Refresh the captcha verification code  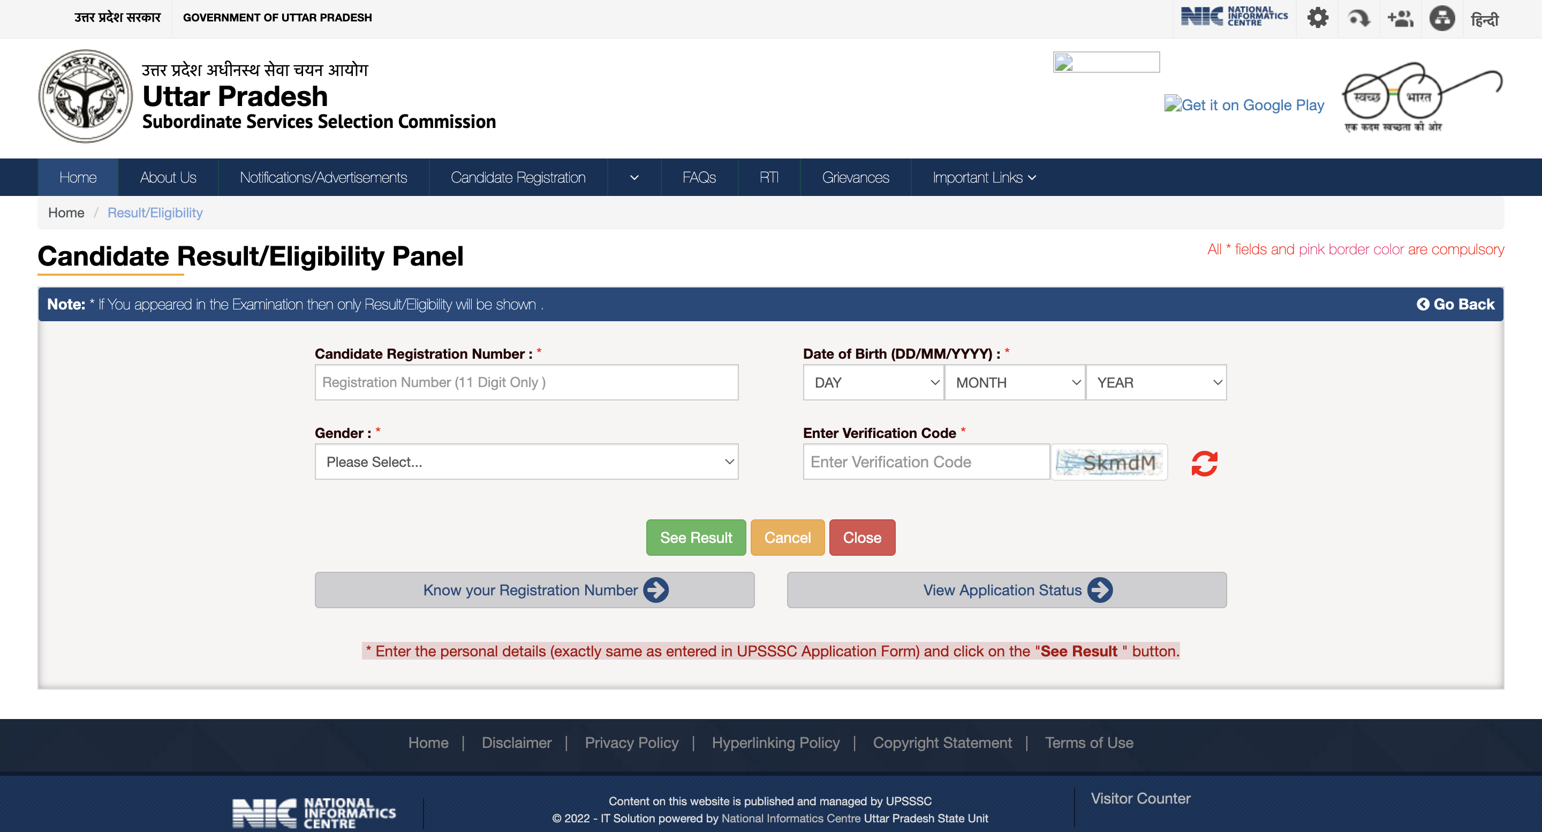tap(1204, 462)
